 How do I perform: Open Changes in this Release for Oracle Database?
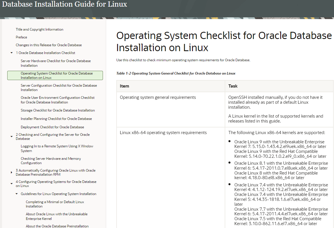click(49, 45)
